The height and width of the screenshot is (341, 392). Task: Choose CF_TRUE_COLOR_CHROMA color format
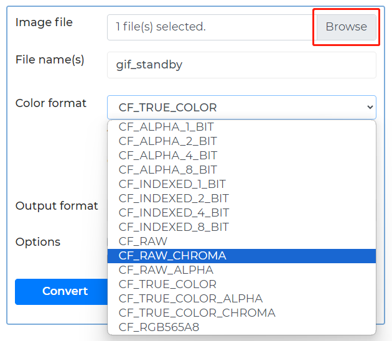[197, 313]
